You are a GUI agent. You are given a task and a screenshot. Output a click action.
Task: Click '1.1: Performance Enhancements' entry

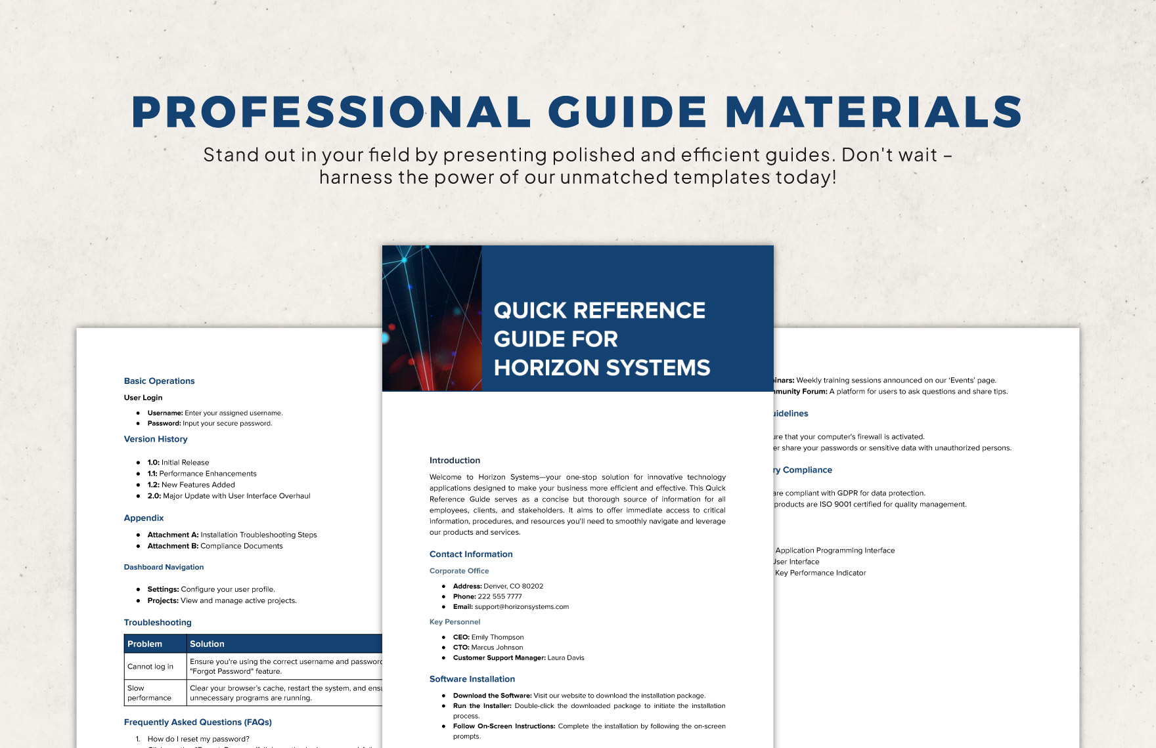pyautogui.click(x=202, y=474)
